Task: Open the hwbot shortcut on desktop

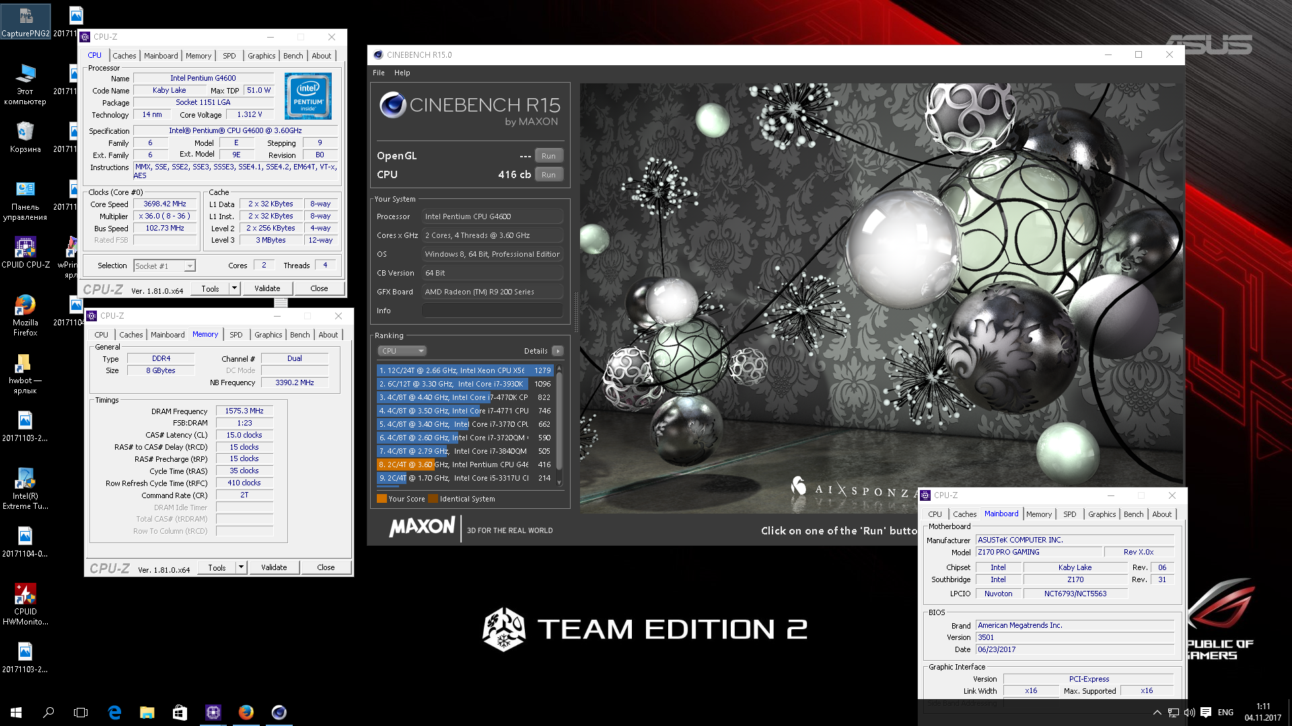Action: point(25,373)
